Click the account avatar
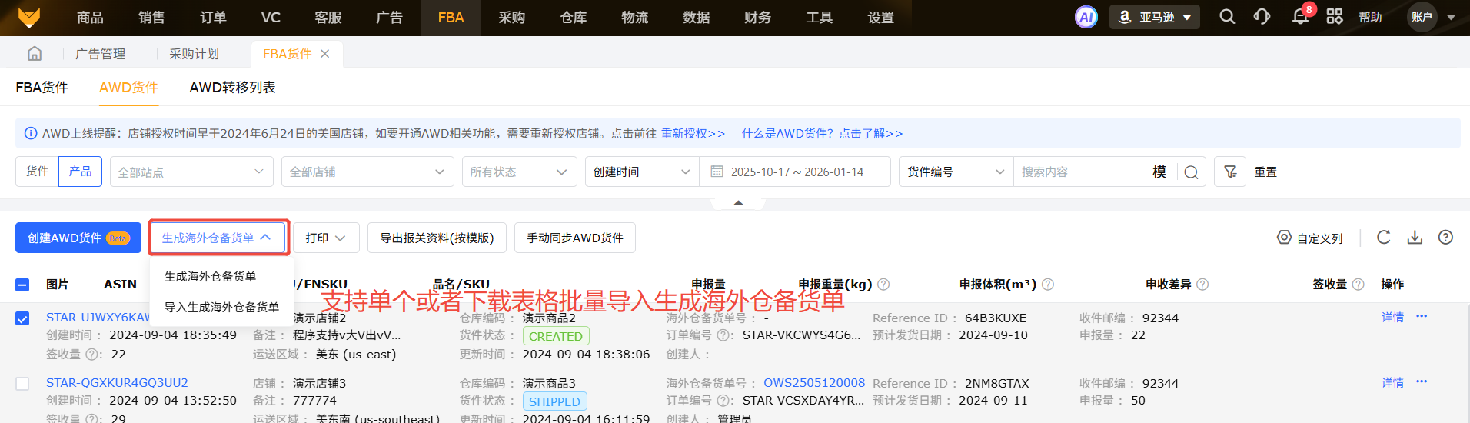 pyautogui.click(x=1422, y=17)
